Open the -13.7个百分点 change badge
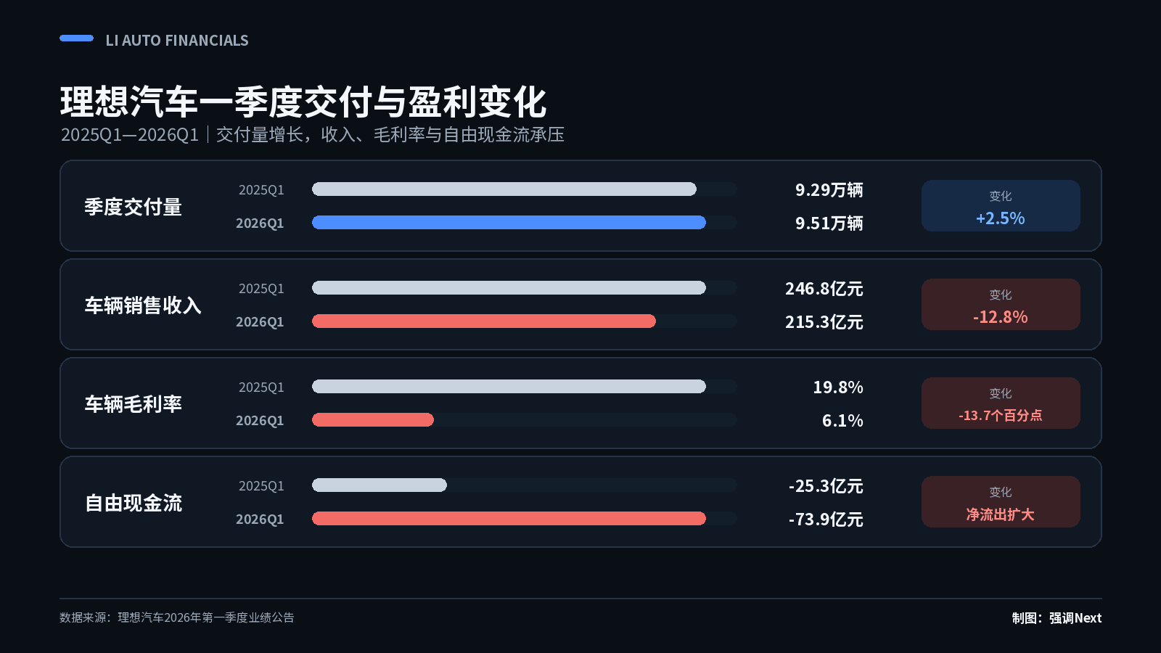This screenshot has height=653, width=1161. tap(1001, 403)
